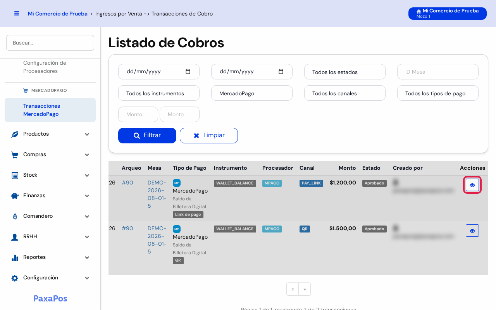Open Configuración de Procesadores menu item

[50, 67]
